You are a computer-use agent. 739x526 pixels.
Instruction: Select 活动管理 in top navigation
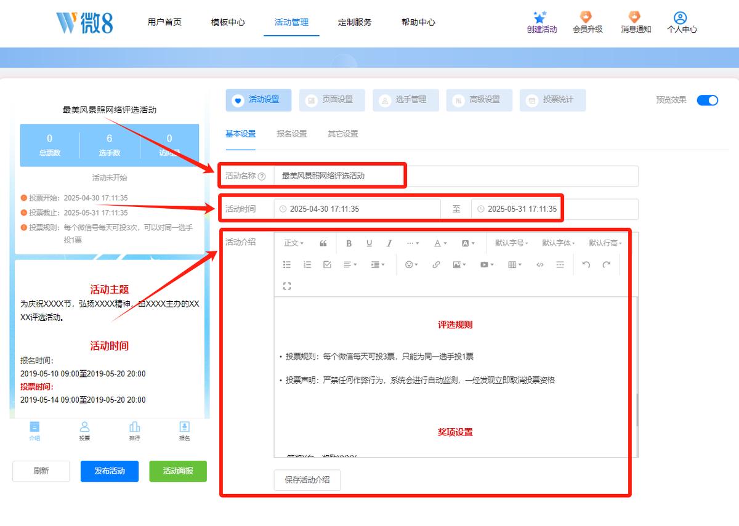pos(291,22)
